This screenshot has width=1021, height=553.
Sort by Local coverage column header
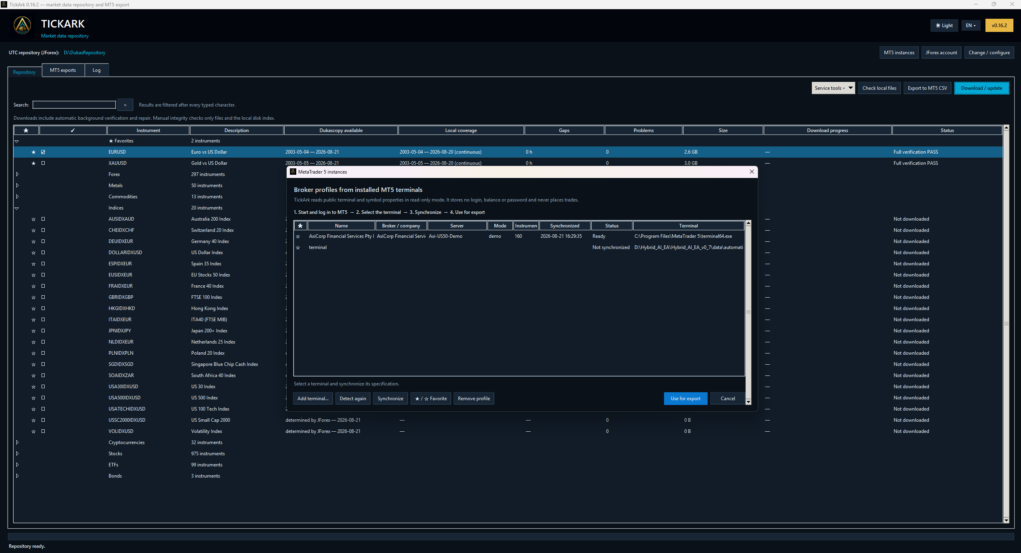tap(461, 130)
